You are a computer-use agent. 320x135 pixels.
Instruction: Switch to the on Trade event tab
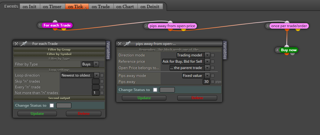pos(101,7)
